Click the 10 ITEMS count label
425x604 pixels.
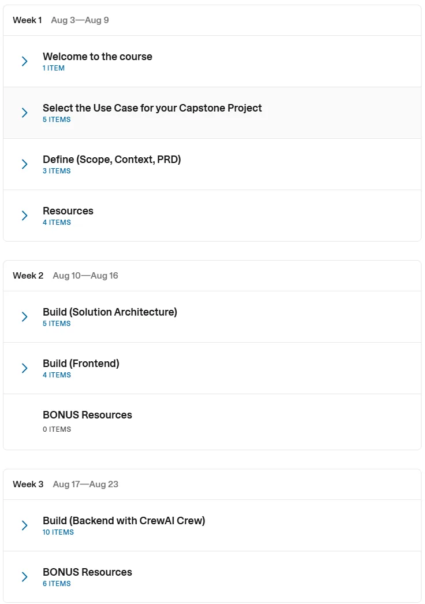click(58, 532)
